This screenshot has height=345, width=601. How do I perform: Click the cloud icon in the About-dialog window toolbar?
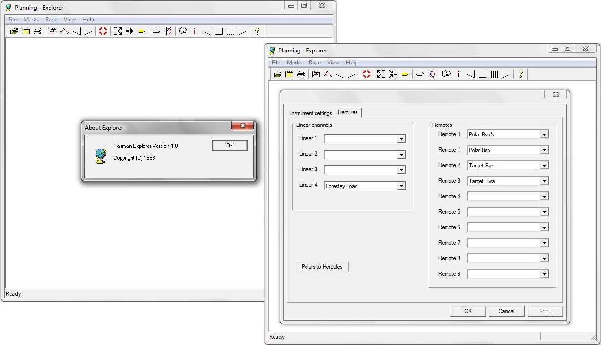point(183,31)
